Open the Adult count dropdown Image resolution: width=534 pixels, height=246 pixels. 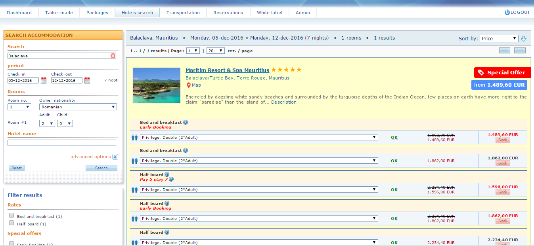(47, 123)
